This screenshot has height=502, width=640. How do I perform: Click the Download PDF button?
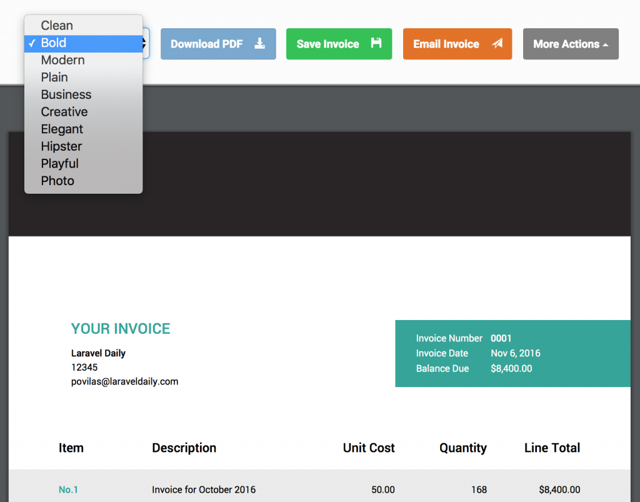218,44
